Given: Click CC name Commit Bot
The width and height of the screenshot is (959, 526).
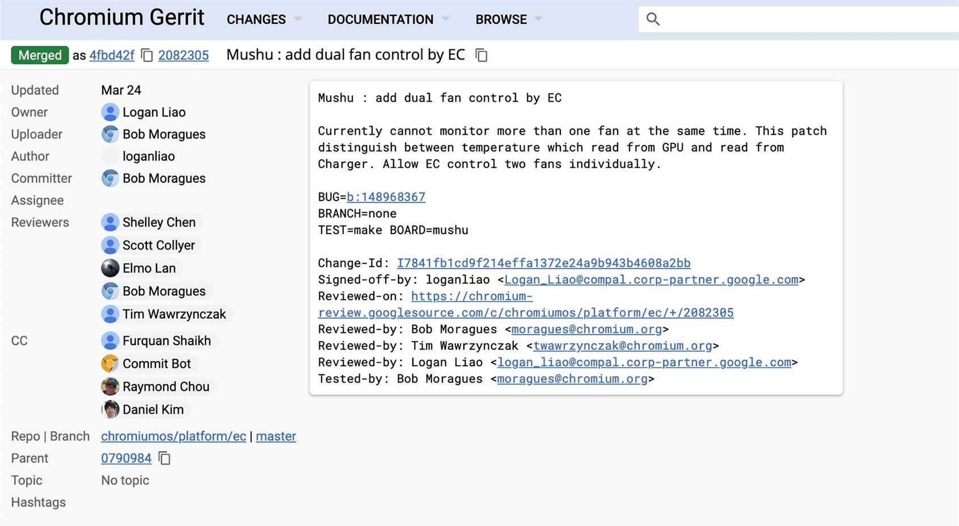Looking at the screenshot, I should tap(157, 364).
